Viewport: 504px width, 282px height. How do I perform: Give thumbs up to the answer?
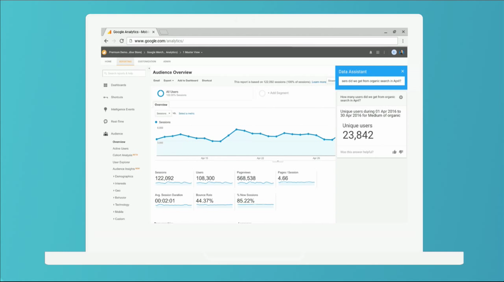tap(394, 152)
